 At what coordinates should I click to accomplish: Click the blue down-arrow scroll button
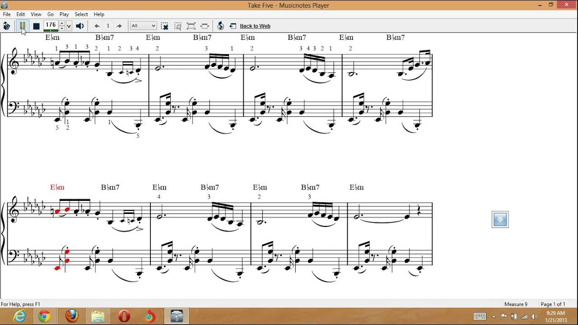500,219
